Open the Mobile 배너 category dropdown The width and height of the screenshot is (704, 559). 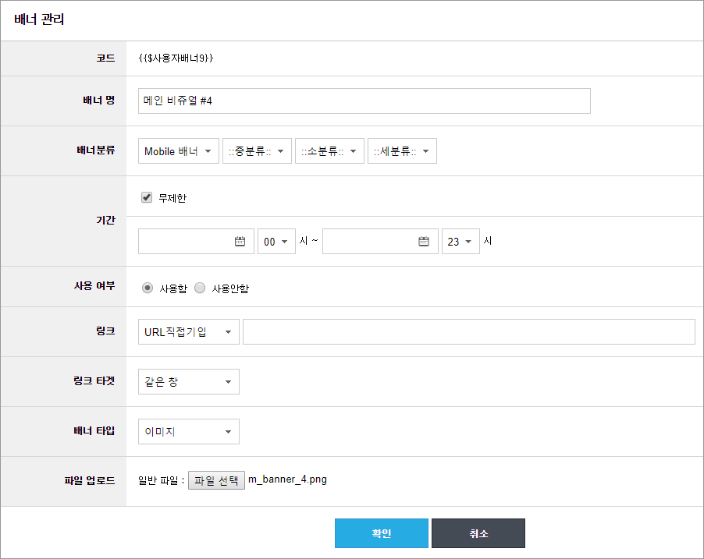(179, 150)
